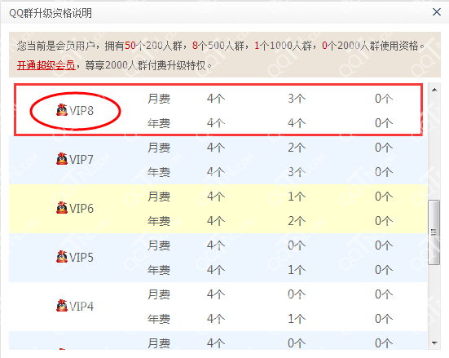Click the dialog title QQ群升级资格说明
Screen dimensions: 449x358
tap(51, 13)
